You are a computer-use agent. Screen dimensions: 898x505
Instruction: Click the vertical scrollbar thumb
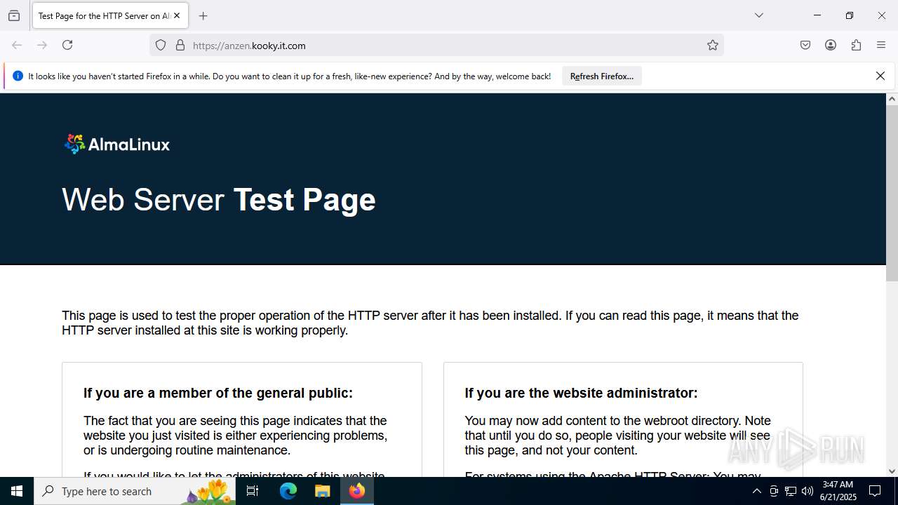(x=892, y=193)
